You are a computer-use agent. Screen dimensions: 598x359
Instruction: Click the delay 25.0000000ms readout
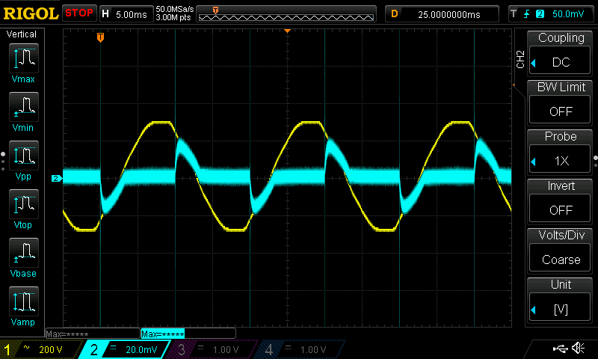pyautogui.click(x=442, y=14)
